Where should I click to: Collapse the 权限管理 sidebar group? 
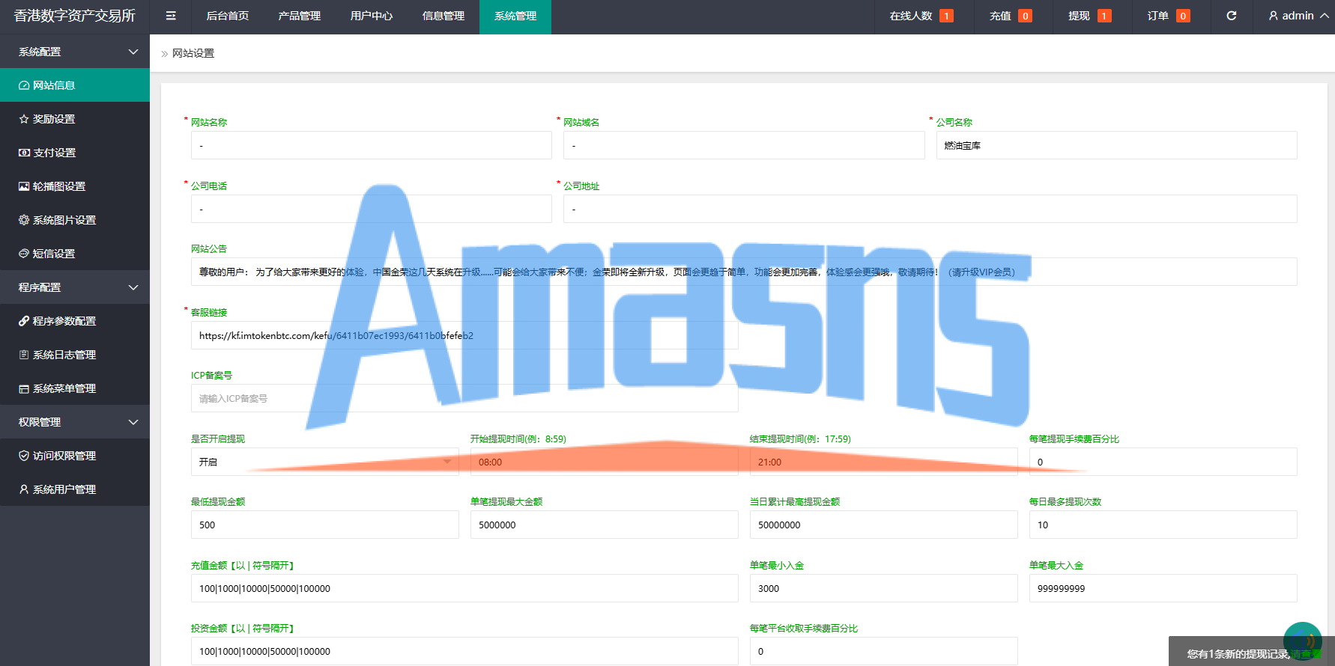coord(75,422)
